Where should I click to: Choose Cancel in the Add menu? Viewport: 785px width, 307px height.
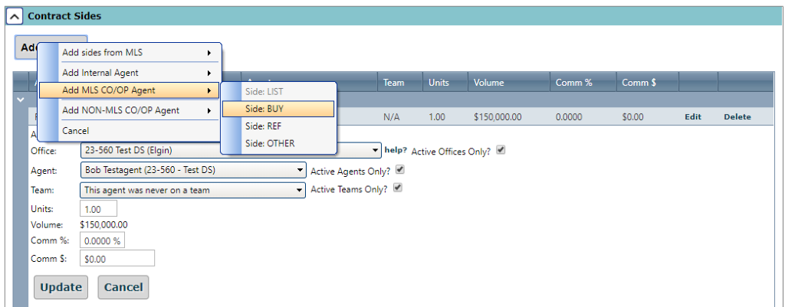coord(75,131)
